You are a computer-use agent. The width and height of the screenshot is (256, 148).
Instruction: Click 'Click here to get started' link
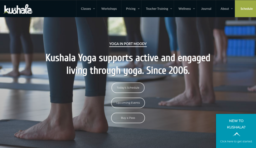[236, 141]
